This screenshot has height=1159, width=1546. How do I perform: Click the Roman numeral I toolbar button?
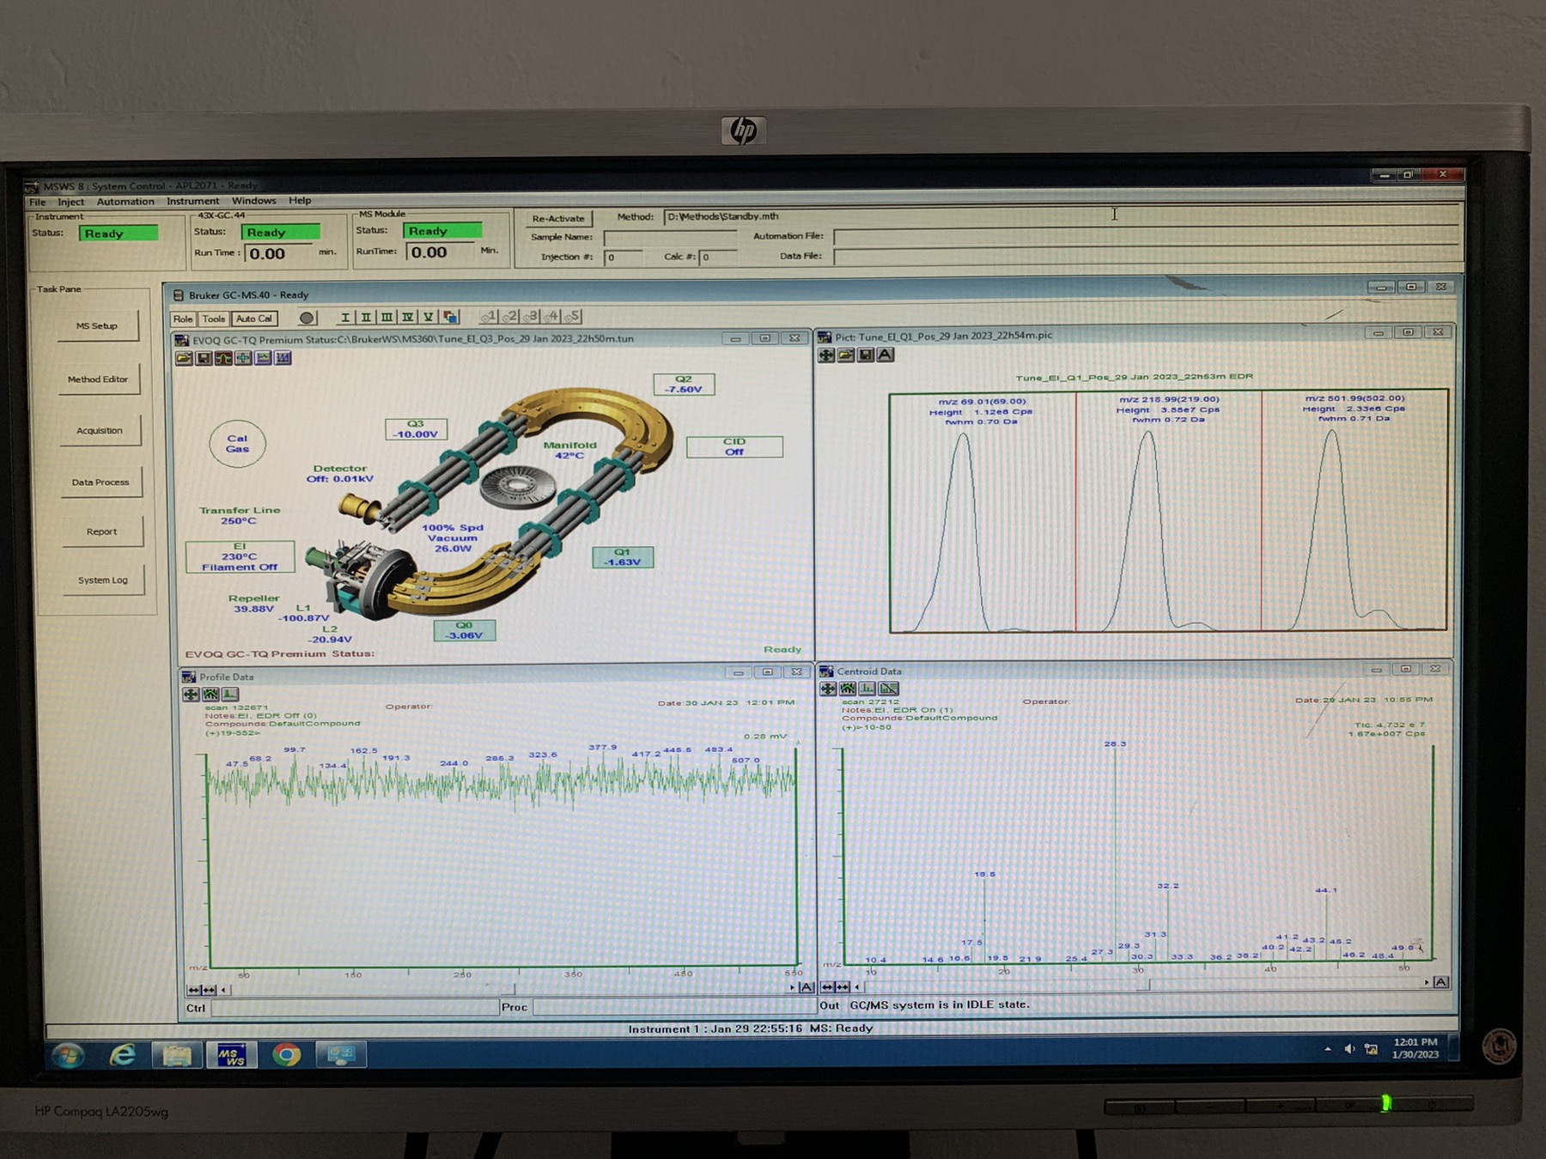point(345,318)
